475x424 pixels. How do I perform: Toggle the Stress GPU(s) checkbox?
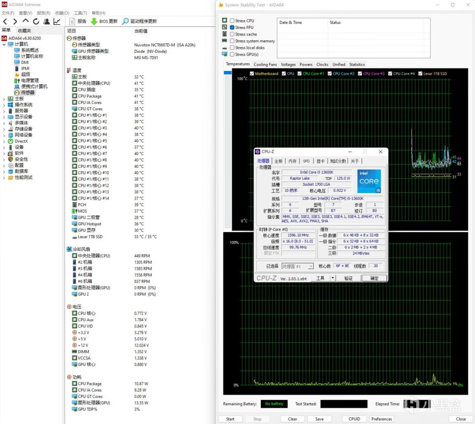point(232,55)
